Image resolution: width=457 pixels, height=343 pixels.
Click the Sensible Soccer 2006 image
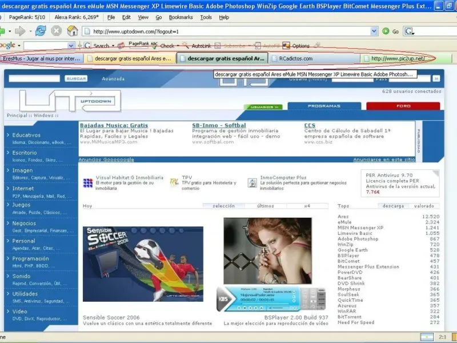point(143,264)
